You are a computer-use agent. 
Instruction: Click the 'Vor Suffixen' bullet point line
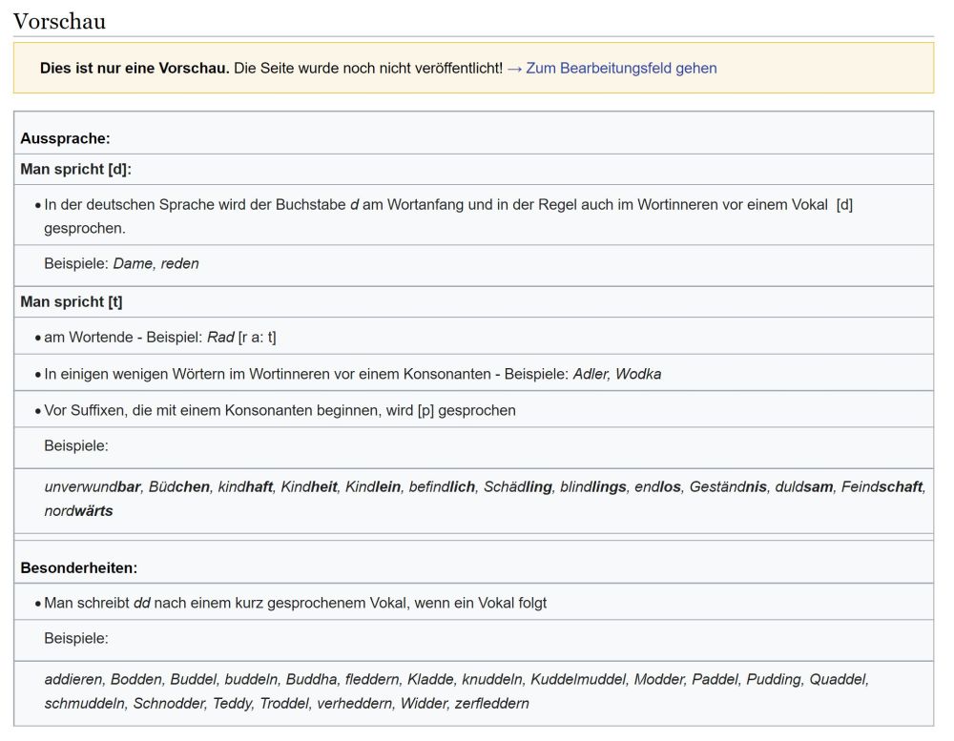click(280, 410)
